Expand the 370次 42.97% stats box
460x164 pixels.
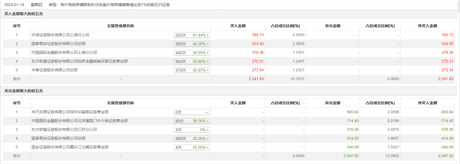tap(191, 70)
